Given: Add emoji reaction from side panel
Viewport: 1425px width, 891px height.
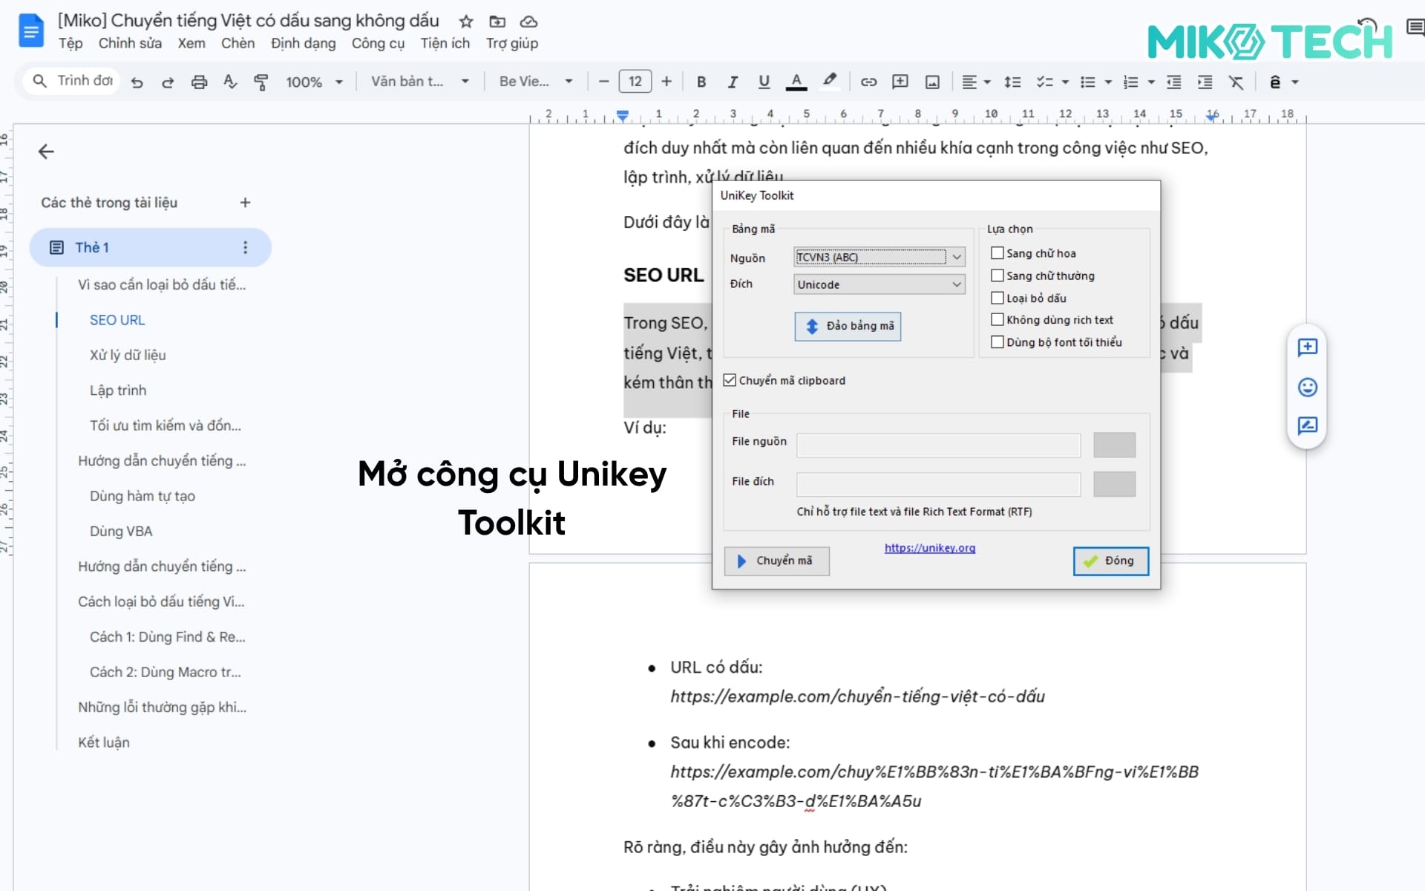Looking at the screenshot, I should point(1307,387).
